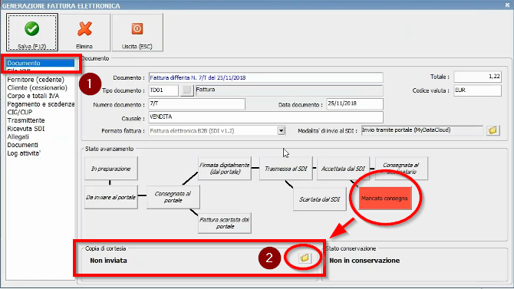This screenshot has height=289, width=514.
Task: Click the Salva (F12) green checkmark button
Action: coord(32,32)
